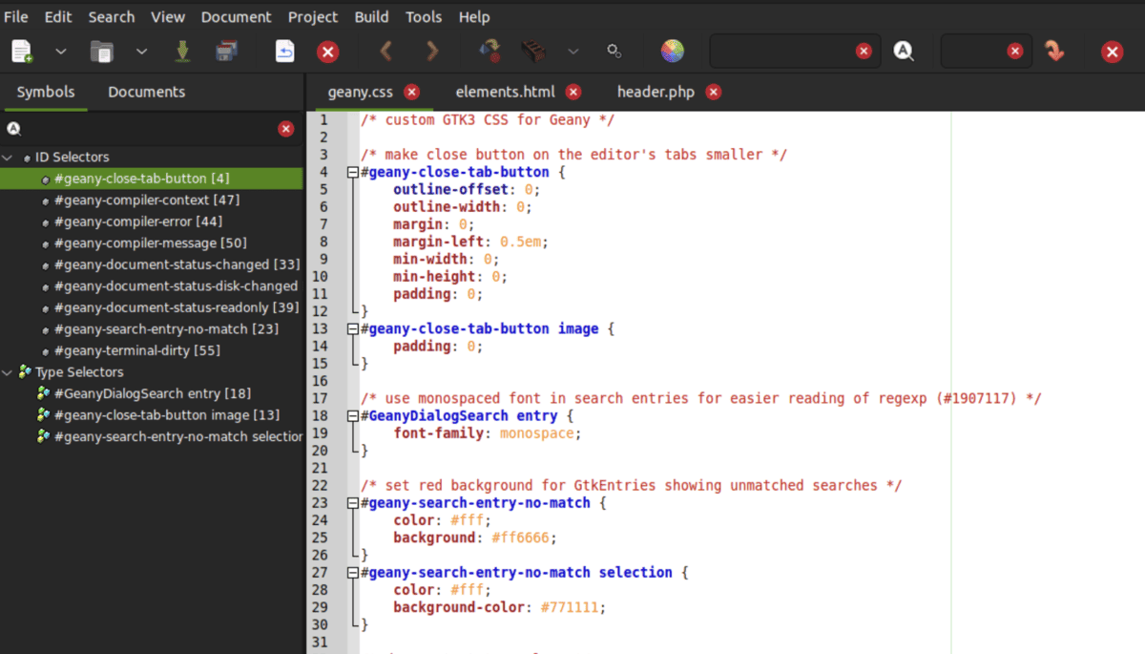Create a new file with toolbar icon
Screen dimensions: 1145x654
(x=22, y=52)
